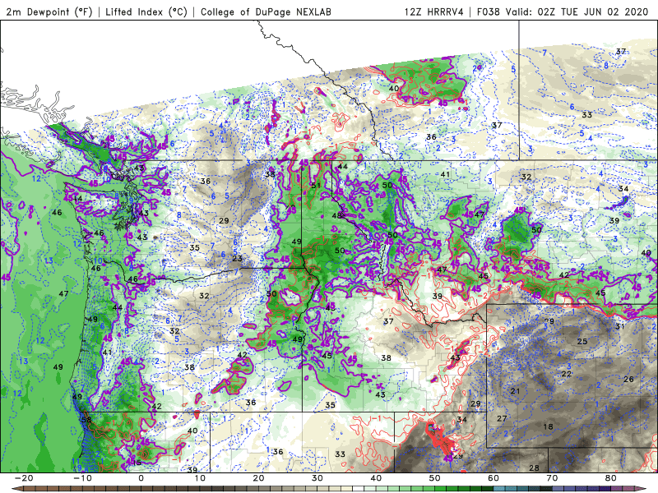Click the '22' dewpoint value on the map
This screenshot has width=658, height=493.
pos(567,374)
